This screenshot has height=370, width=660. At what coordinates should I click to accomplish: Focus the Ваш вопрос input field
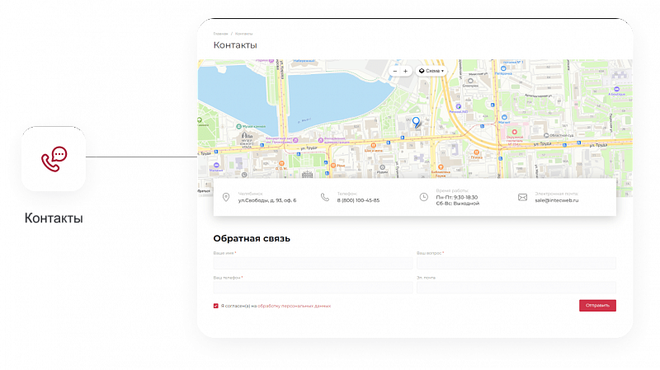(516, 263)
